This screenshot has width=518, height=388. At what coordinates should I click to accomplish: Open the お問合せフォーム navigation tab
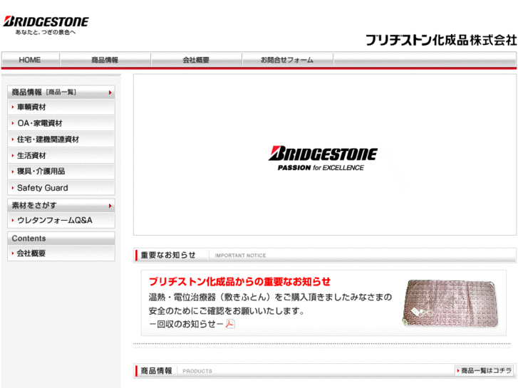[287, 60]
